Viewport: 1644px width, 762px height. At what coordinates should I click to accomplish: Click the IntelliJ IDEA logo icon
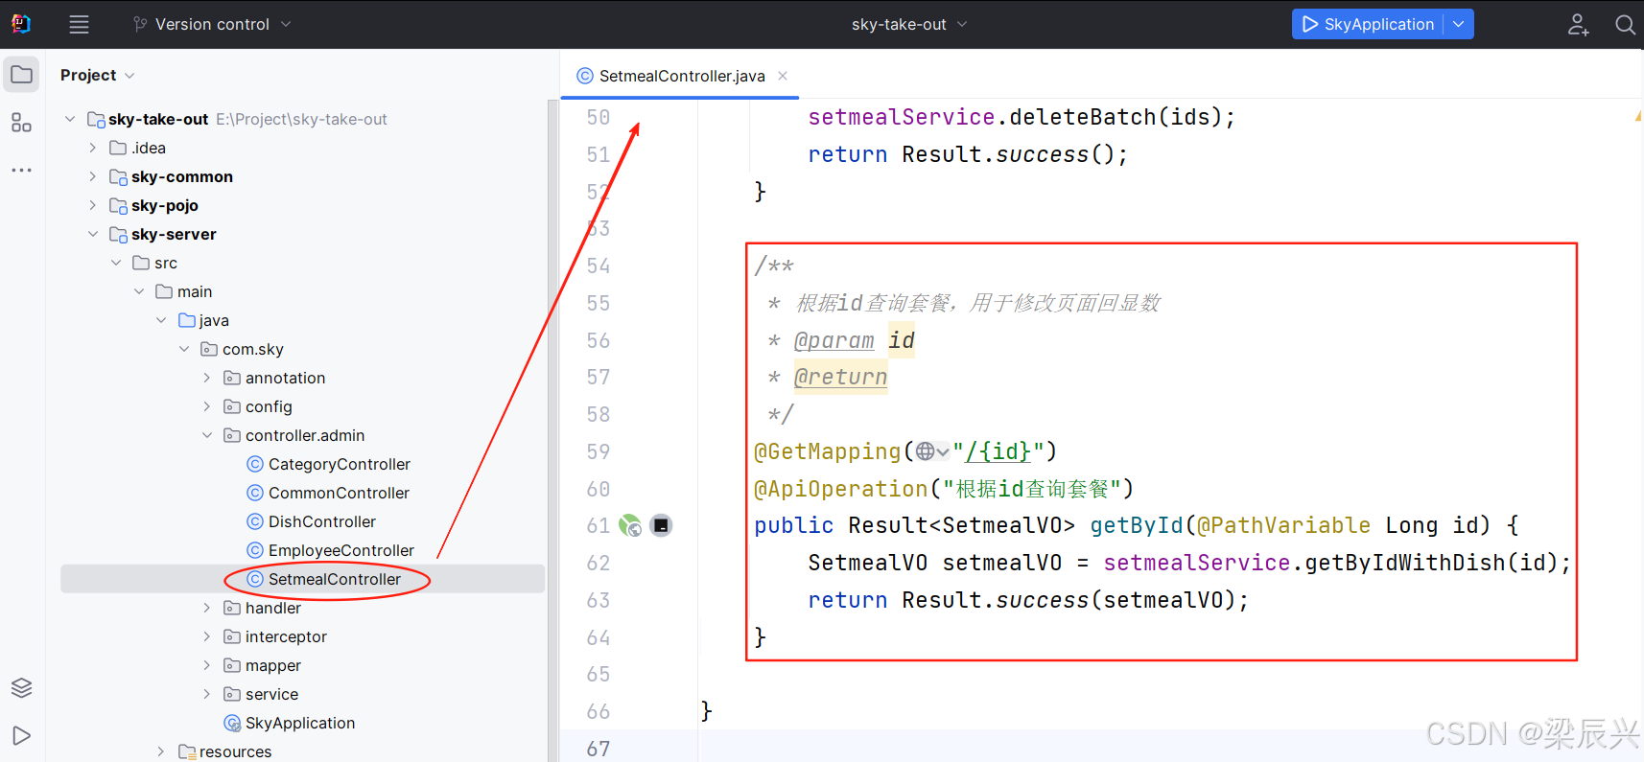point(20,24)
